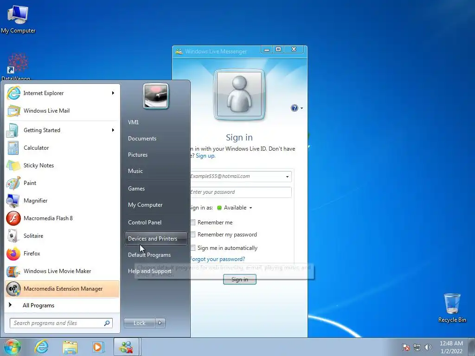Viewport: 475px width, 356px height.
Task: Select the DataWagon desktop shortcut
Action: click(x=17, y=66)
